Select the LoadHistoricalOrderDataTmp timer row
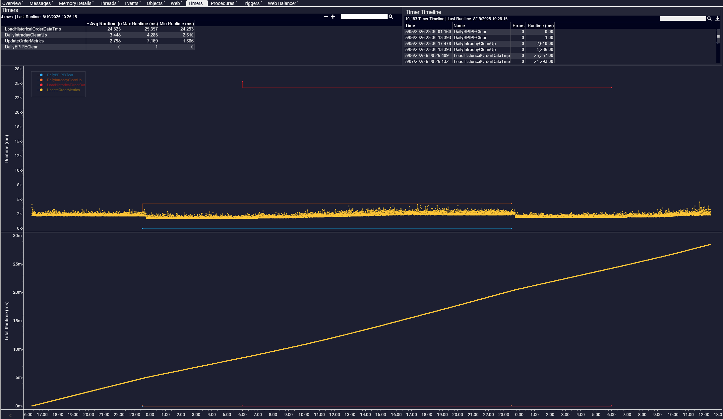Image resolution: width=723 pixels, height=419 pixels. [33, 29]
